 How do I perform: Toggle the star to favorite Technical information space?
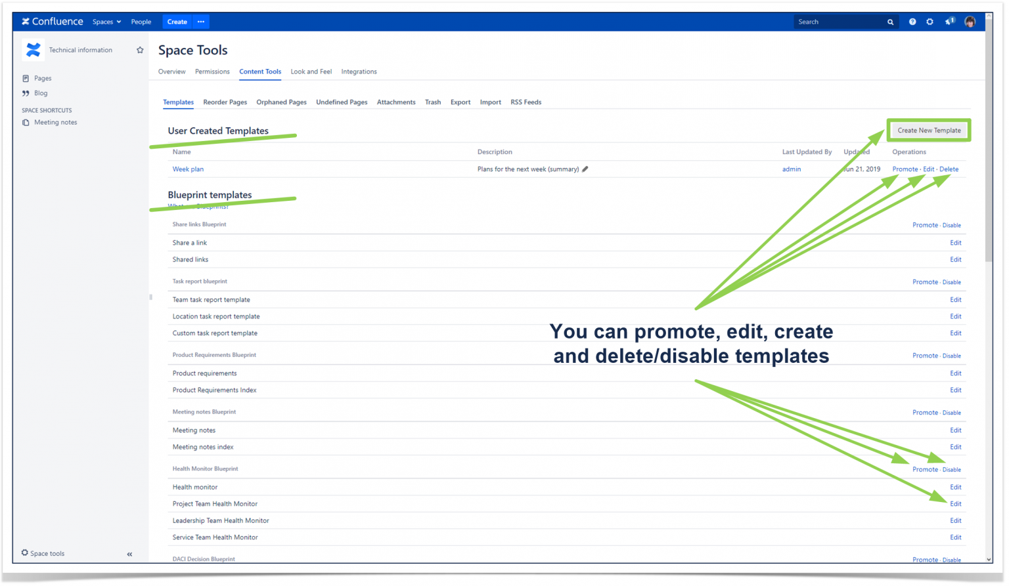(140, 49)
